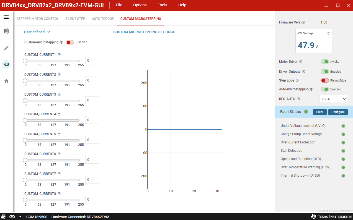353x220 pixels.
Task: Click help icon beside CUSTOM_CURRENT2 label
Action: [x=59, y=75]
